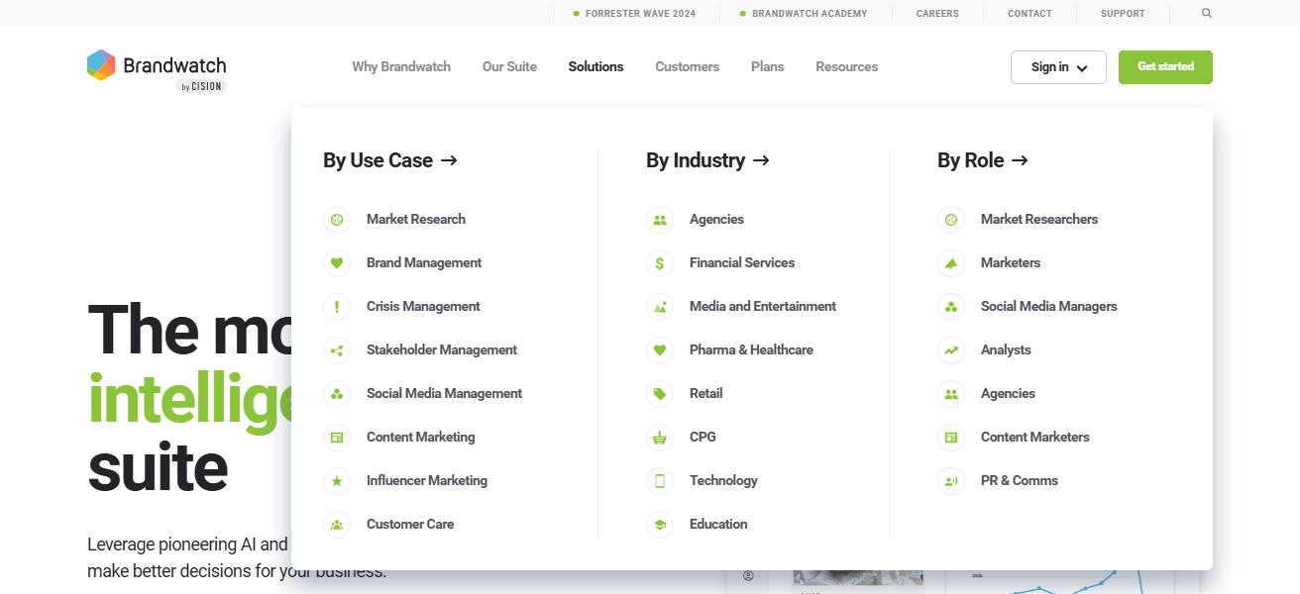
Task: Open the Resources menu
Action: (846, 67)
